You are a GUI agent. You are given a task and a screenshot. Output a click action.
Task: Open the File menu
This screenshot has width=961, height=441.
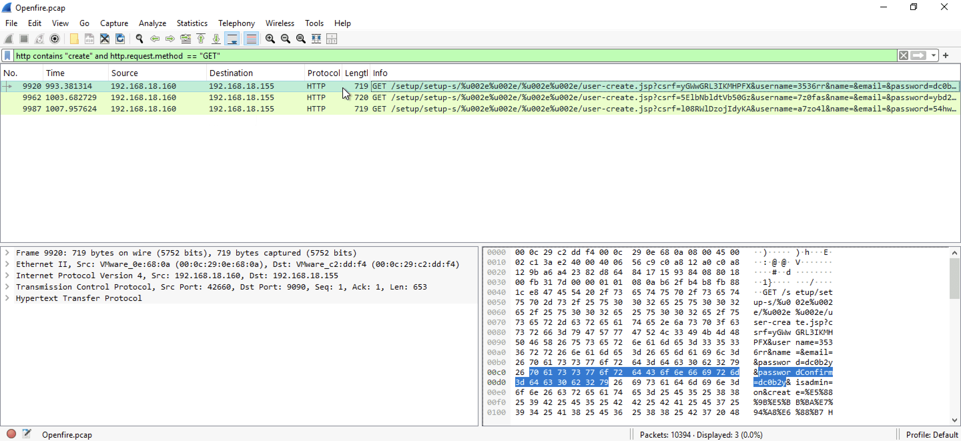11,23
